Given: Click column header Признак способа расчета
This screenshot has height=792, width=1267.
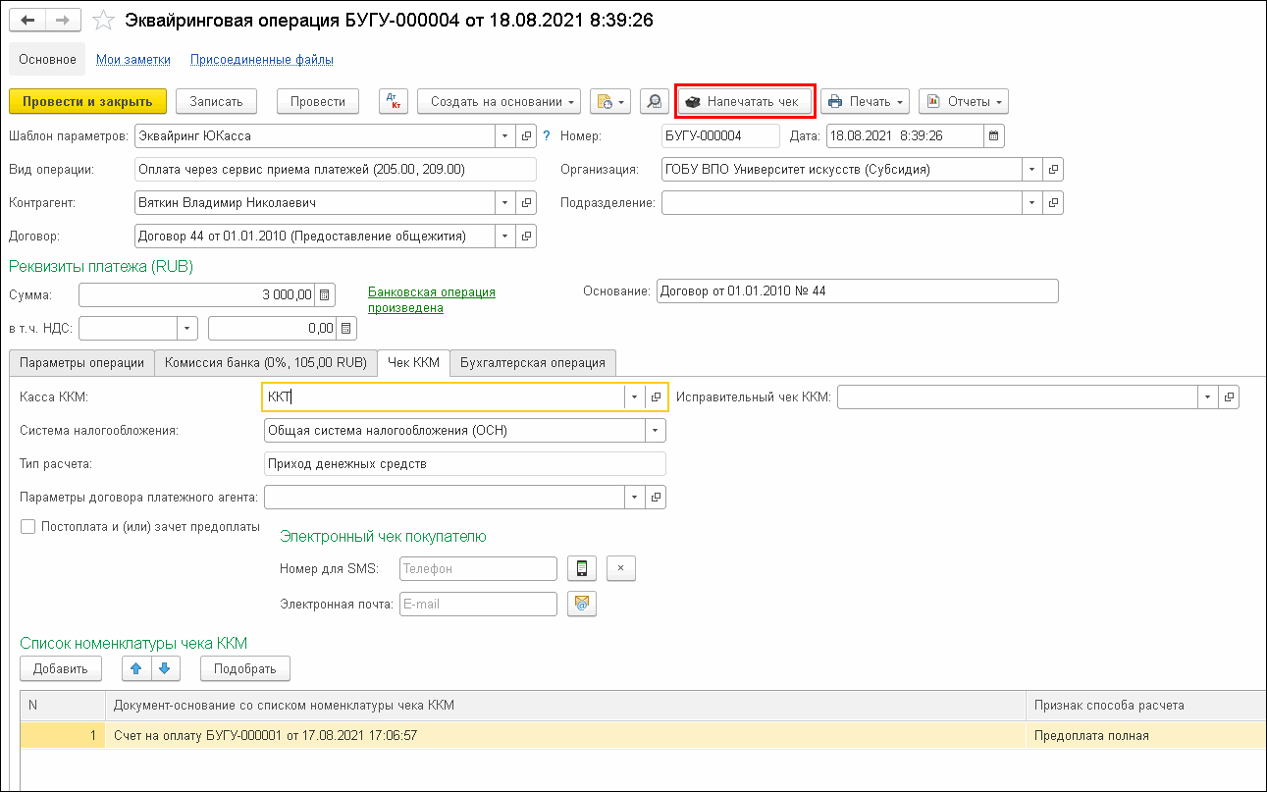Looking at the screenshot, I should coord(1145,705).
